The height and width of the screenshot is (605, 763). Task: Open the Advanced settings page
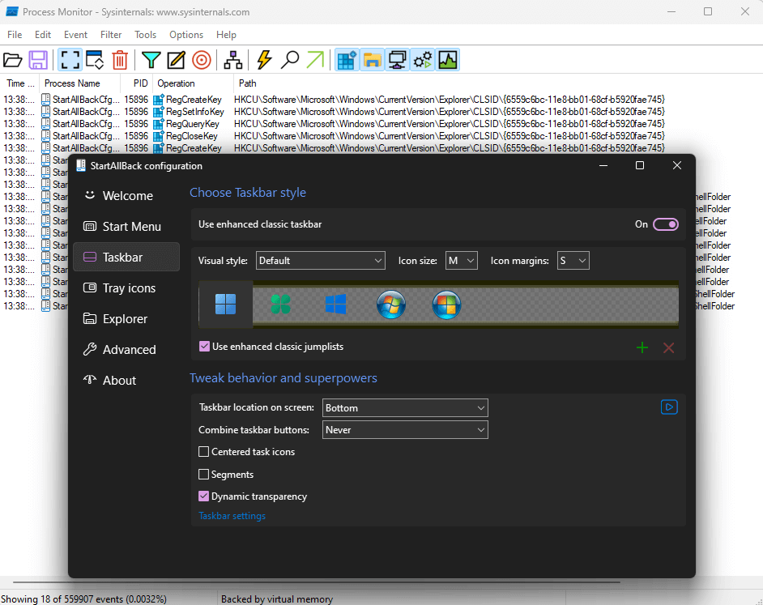pyautogui.click(x=126, y=349)
